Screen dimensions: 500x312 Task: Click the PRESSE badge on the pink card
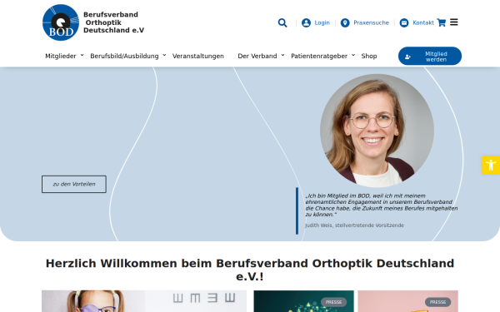pyautogui.click(x=437, y=302)
